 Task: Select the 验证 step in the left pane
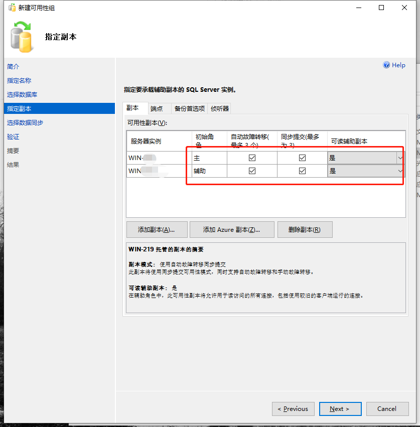[17, 136]
